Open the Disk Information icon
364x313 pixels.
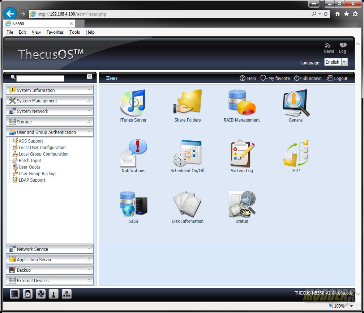(188, 204)
